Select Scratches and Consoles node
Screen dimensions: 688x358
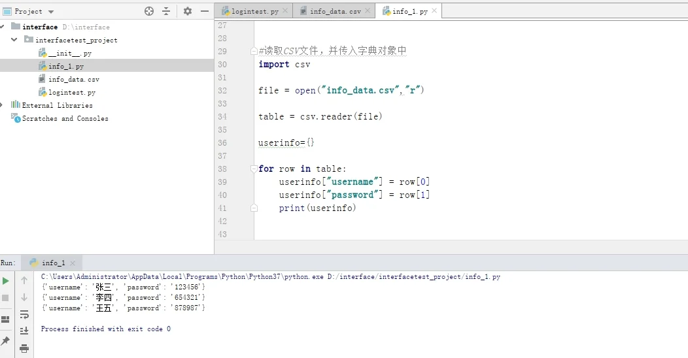point(65,118)
